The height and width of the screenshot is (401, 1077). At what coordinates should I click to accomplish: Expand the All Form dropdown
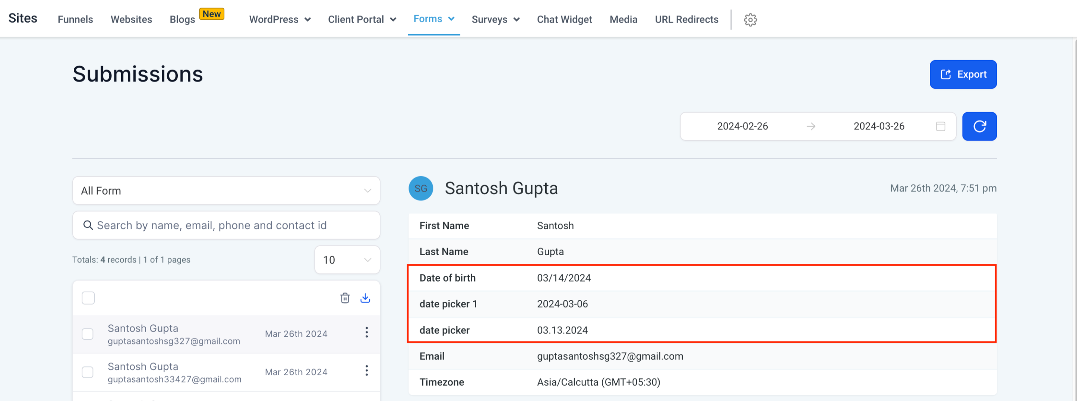coord(226,191)
